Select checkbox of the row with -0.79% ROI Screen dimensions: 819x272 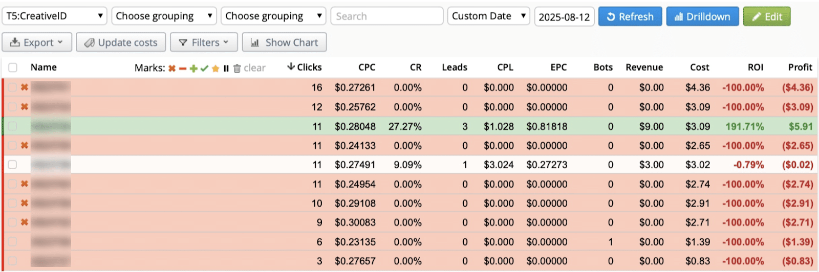pyautogui.click(x=13, y=165)
